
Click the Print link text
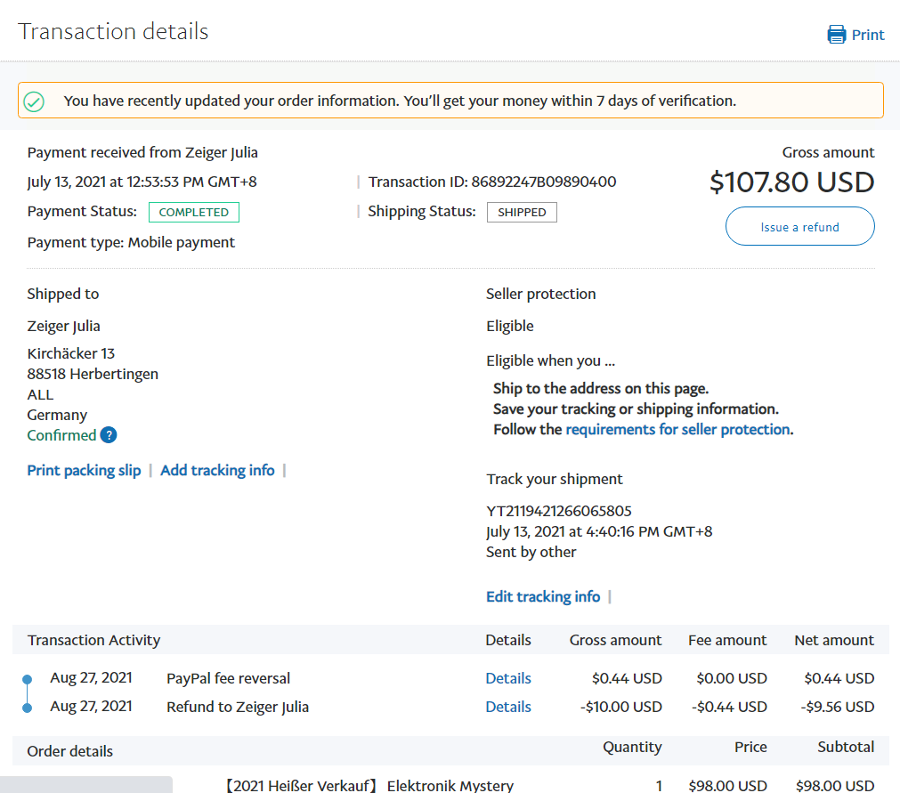tap(868, 35)
